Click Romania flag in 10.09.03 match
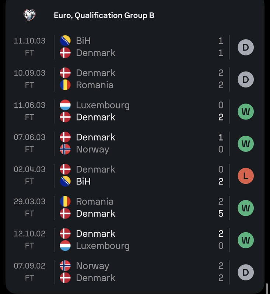Viewport: 270px width, 294px height. 65,85
